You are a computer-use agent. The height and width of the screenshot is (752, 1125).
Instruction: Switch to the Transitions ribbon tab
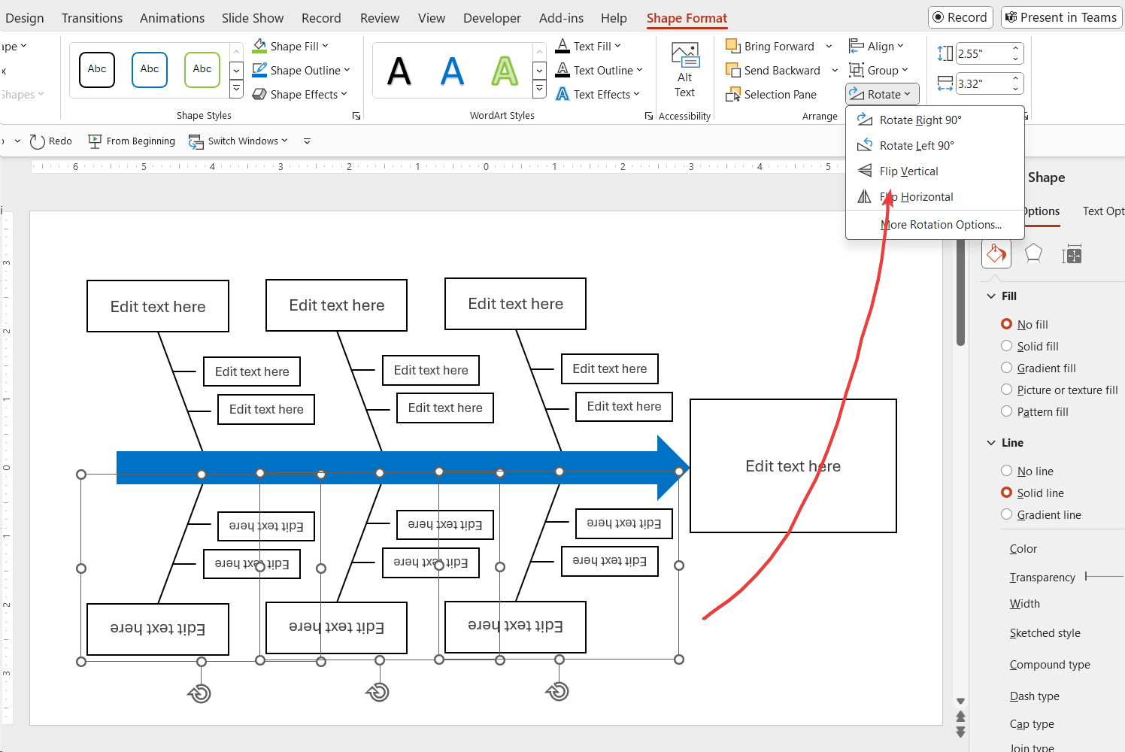pos(92,18)
